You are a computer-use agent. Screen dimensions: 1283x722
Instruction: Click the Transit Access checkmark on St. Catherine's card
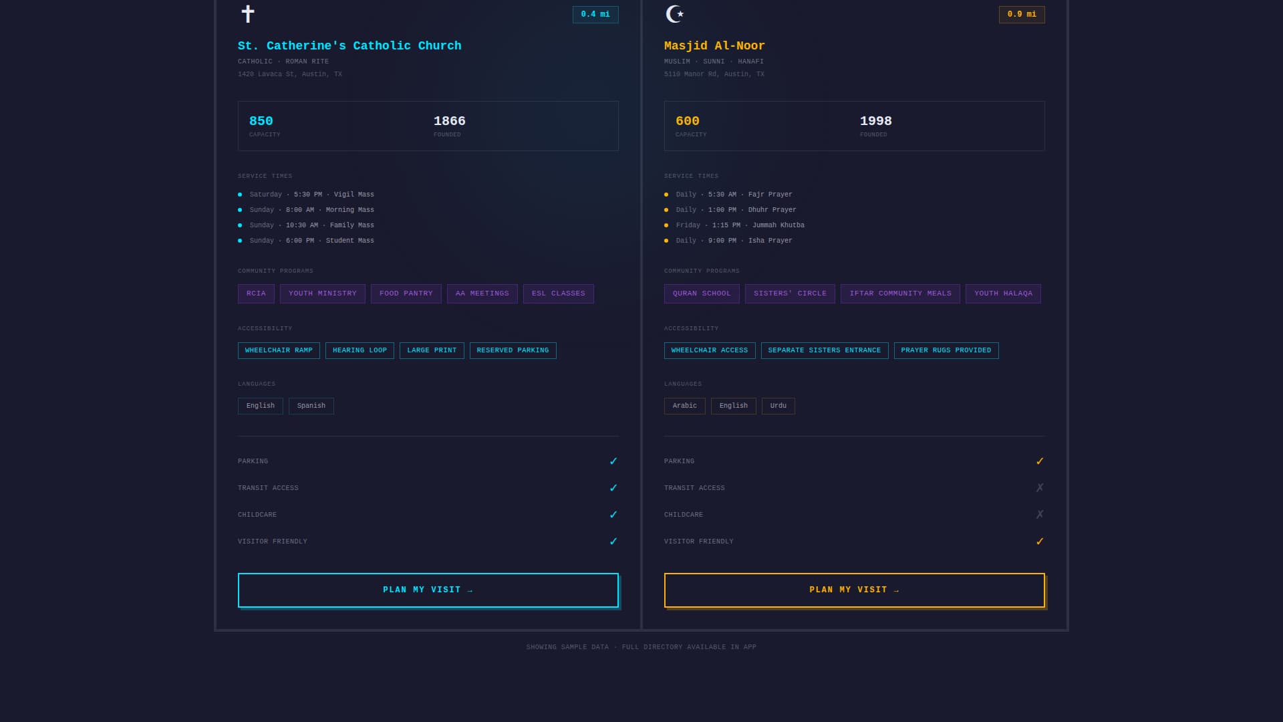pyautogui.click(x=613, y=488)
